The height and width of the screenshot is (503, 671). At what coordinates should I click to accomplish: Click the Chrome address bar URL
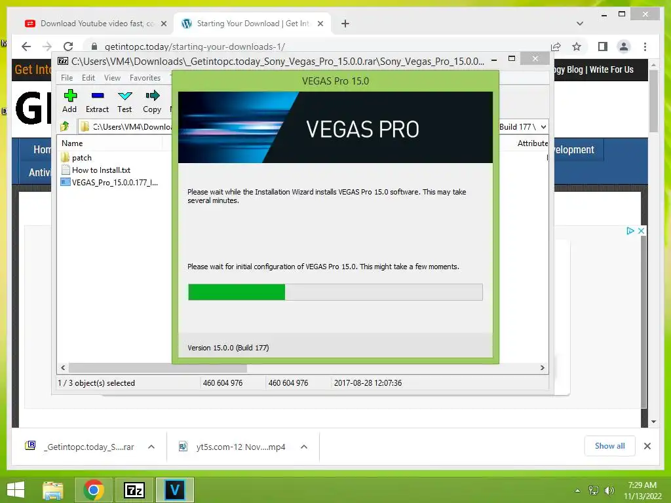(x=195, y=47)
